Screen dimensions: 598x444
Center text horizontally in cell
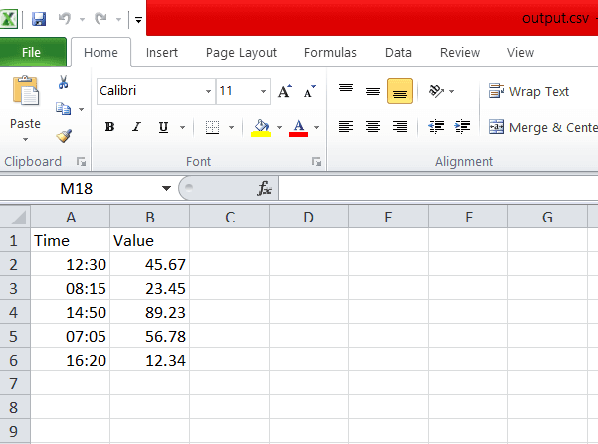[x=372, y=126]
